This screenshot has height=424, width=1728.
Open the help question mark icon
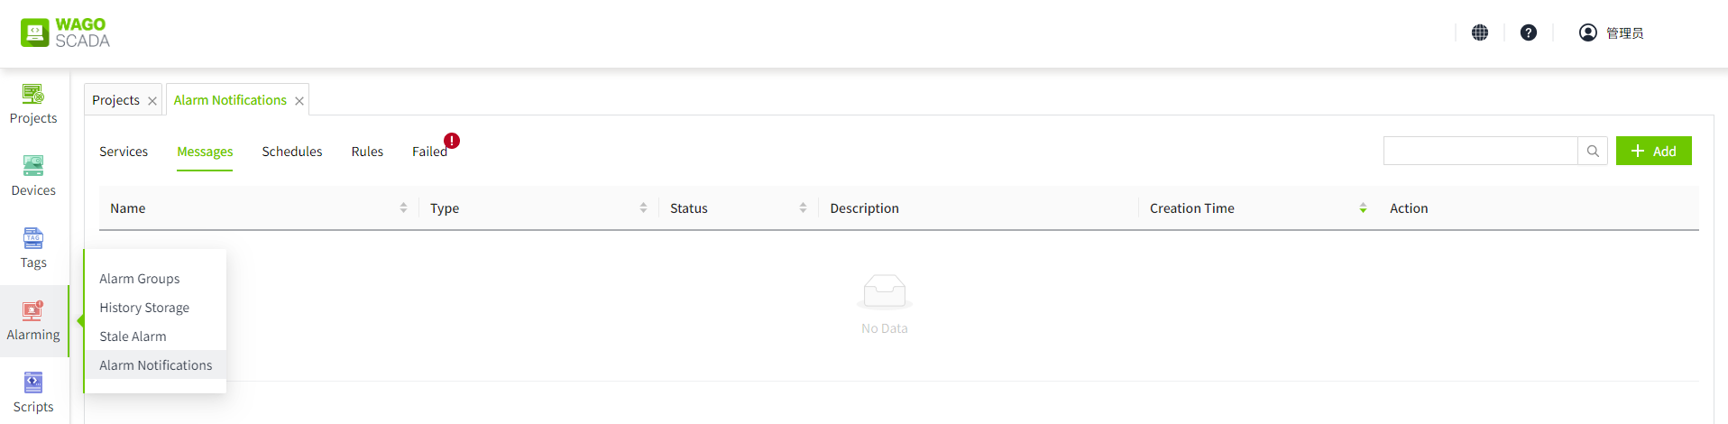coord(1529,32)
